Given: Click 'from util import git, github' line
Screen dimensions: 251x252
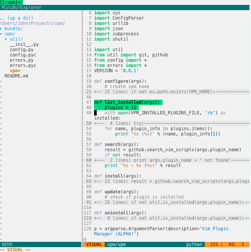Looking at the screenshot, I should [x=131, y=55].
